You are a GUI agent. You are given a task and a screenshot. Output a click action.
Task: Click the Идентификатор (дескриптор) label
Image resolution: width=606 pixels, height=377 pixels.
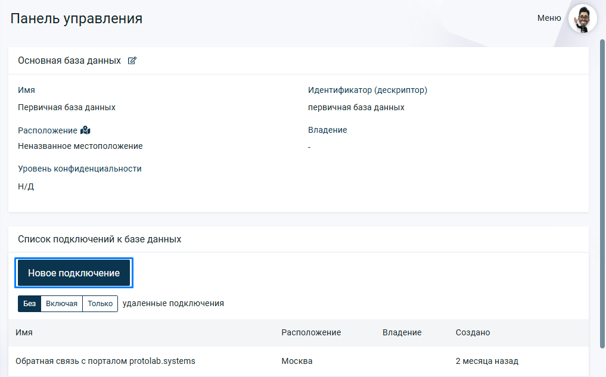coord(368,90)
